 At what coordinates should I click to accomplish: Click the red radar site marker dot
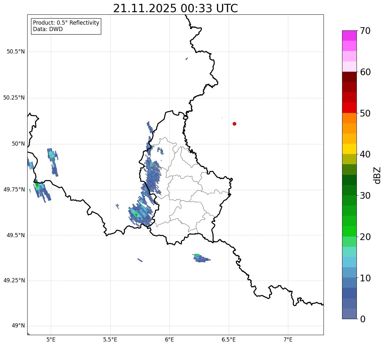pyautogui.click(x=234, y=124)
